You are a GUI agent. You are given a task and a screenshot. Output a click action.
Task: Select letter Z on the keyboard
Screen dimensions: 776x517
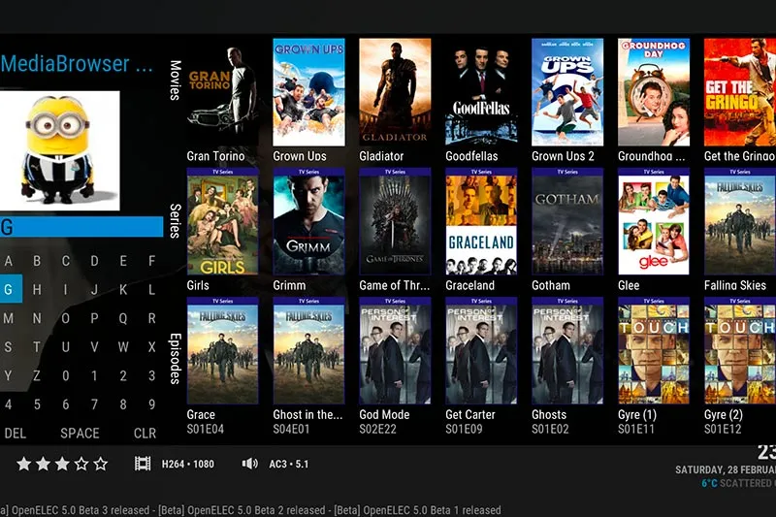click(37, 375)
